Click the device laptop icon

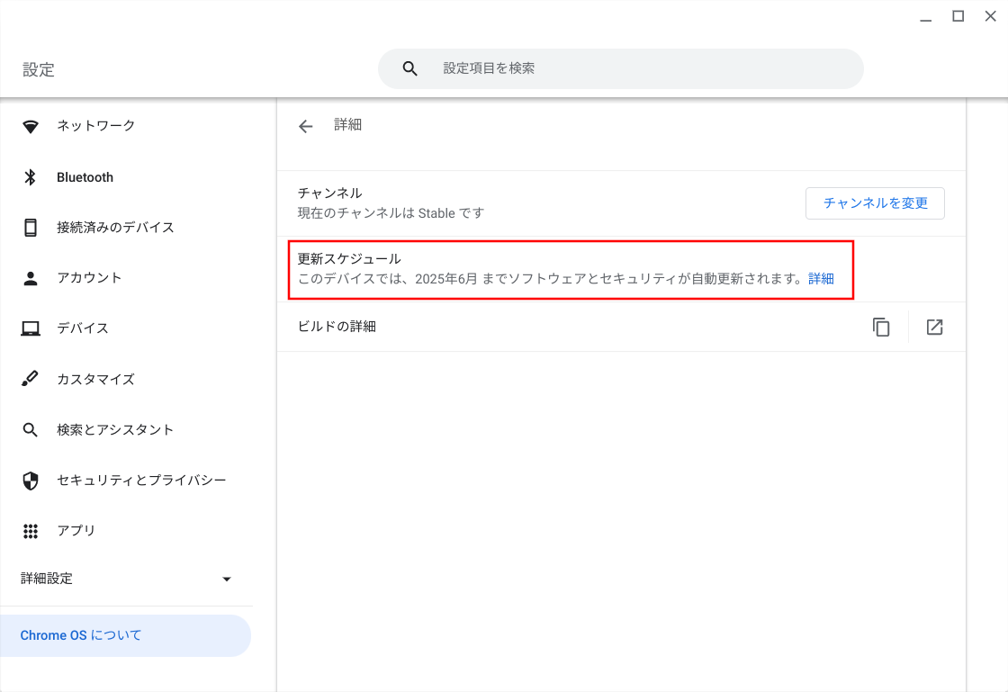tap(31, 328)
